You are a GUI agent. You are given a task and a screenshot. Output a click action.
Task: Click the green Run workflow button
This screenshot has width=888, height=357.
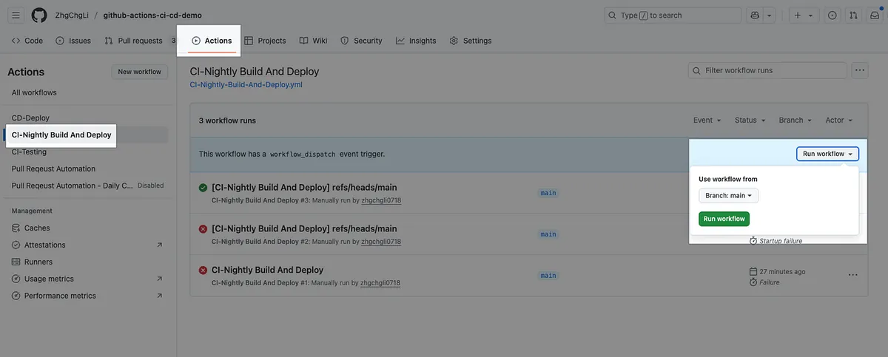pos(724,219)
